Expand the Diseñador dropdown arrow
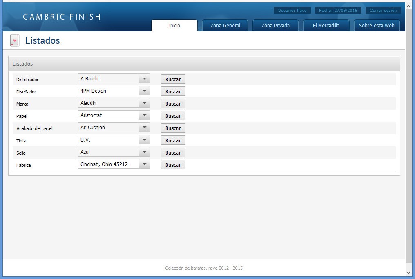The width and height of the screenshot is (415, 279). 145,91
